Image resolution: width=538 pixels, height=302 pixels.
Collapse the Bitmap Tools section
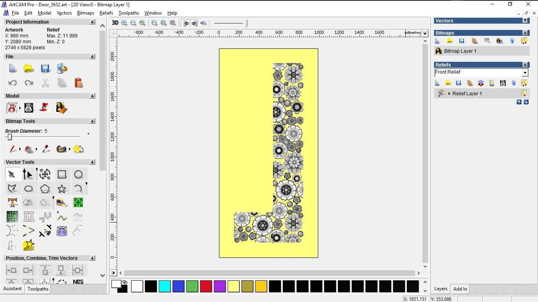[x=93, y=121]
